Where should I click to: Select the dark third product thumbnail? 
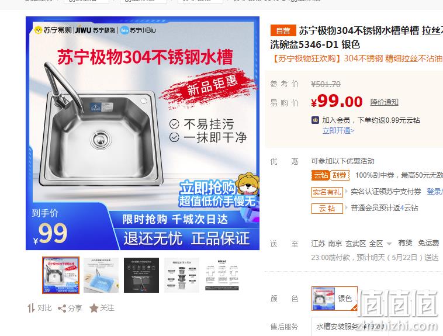point(141,275)
